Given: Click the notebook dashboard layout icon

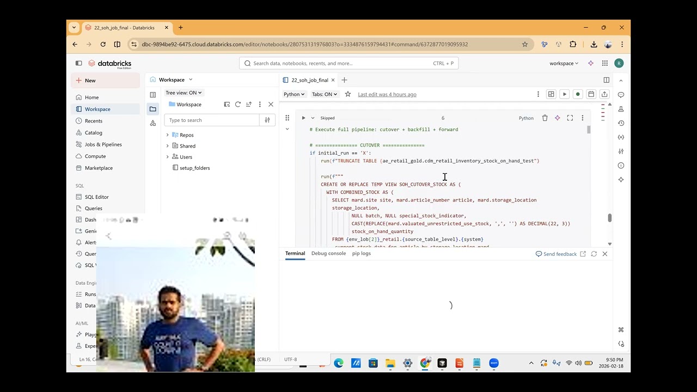Looking at the screenshot, I should [551, 94].
